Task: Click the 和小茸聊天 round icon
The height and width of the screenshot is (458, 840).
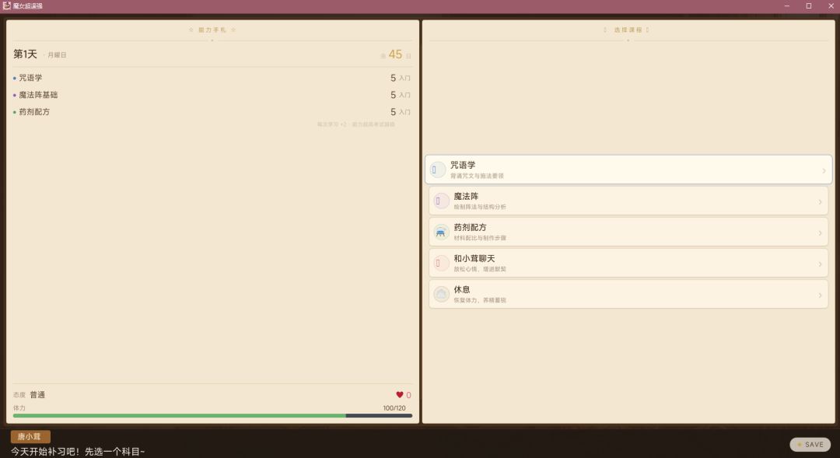Action: (x=441, y=263)
